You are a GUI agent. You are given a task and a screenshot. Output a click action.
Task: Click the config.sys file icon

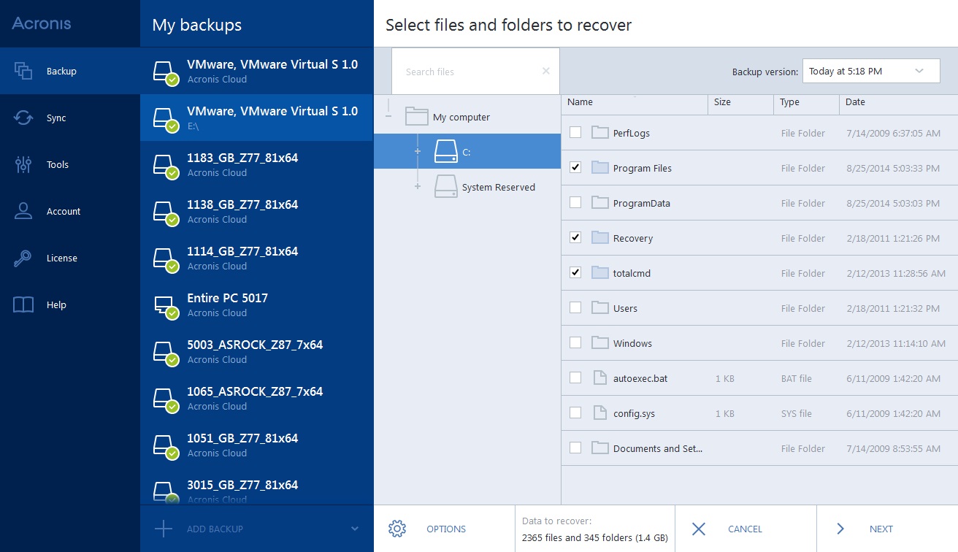(599, 413)
